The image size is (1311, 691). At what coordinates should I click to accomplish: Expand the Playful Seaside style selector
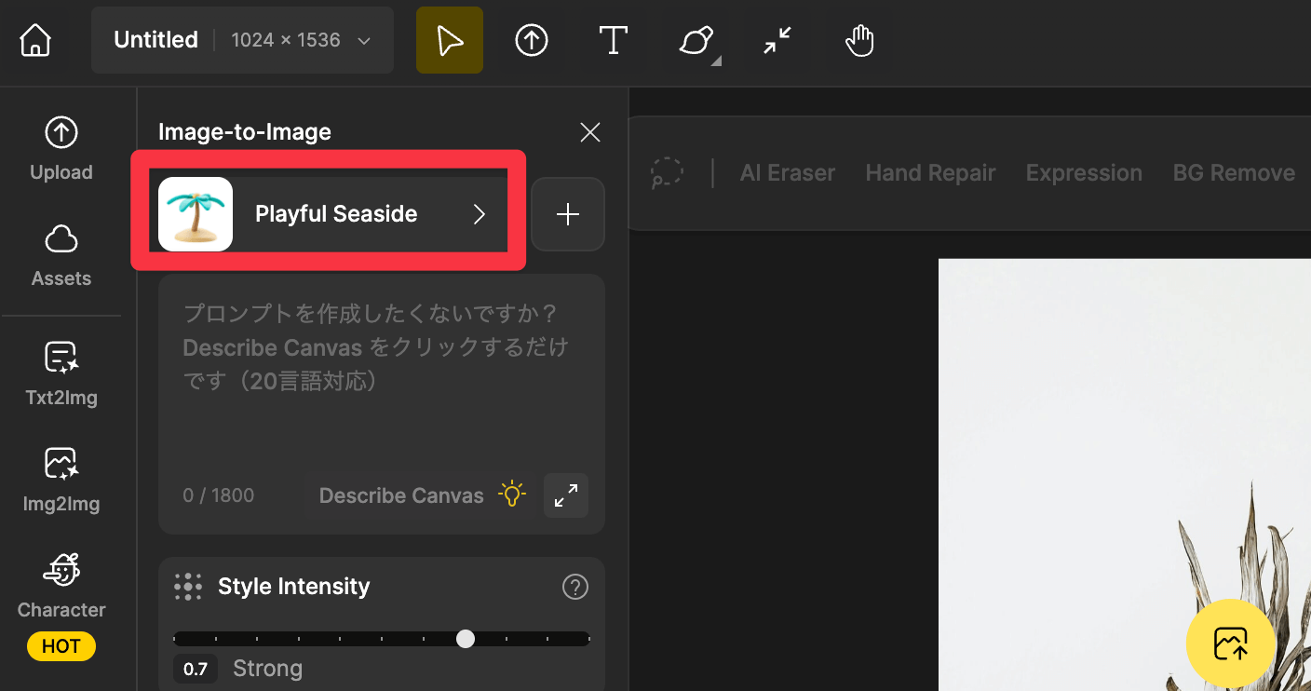(x=331, y=214)
